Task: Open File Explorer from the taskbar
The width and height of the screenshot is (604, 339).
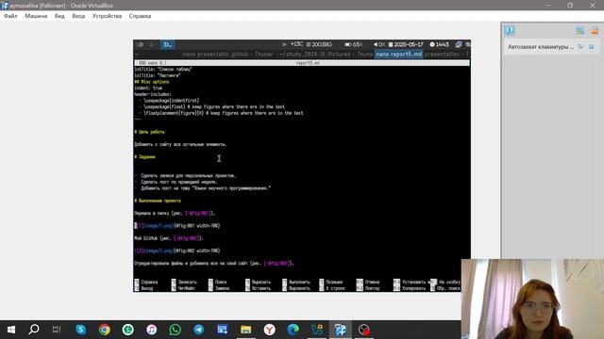Action: 245,330
